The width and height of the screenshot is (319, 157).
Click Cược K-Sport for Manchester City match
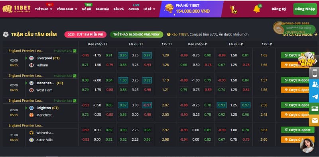tap(297, 80)
